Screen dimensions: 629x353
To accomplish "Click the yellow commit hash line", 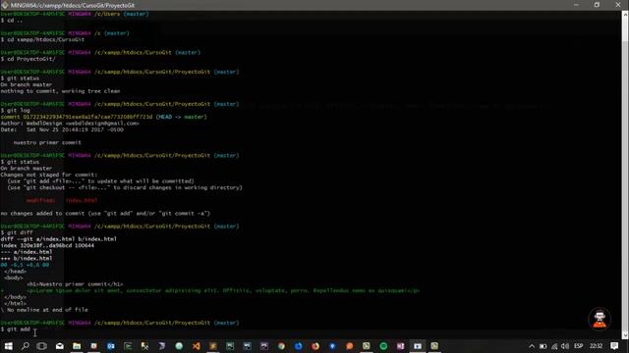I will [103, 117].
